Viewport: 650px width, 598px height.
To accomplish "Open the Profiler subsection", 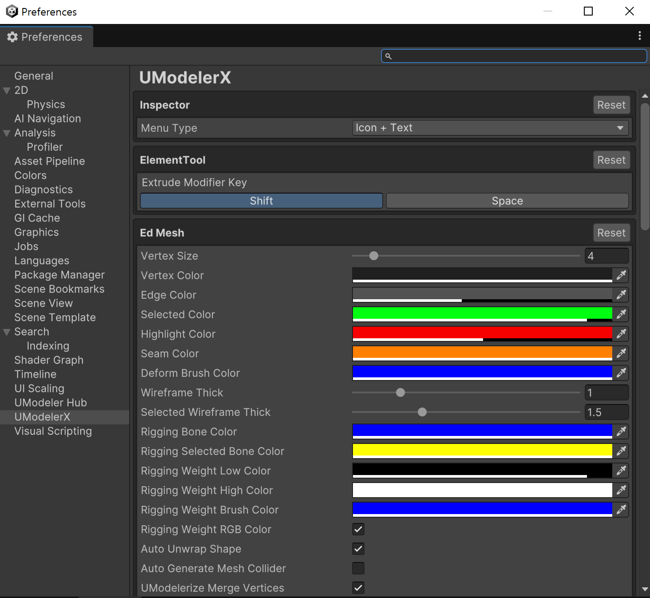I will (x=44, y=147).
